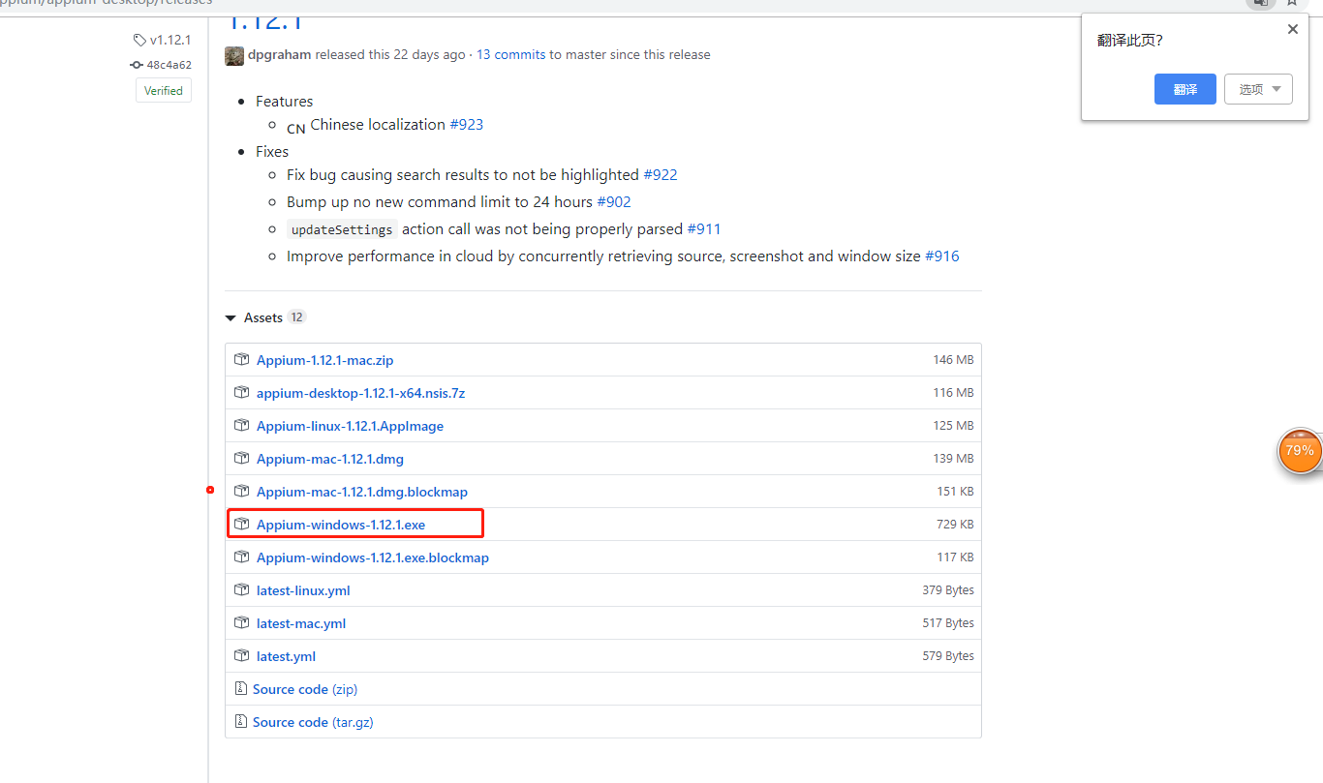The height and width of the screenshot is (783, 1323).
Task: Click the package icon beside Appium-windows-1.12.1.exe.blockmap
Action: point(242,557)
